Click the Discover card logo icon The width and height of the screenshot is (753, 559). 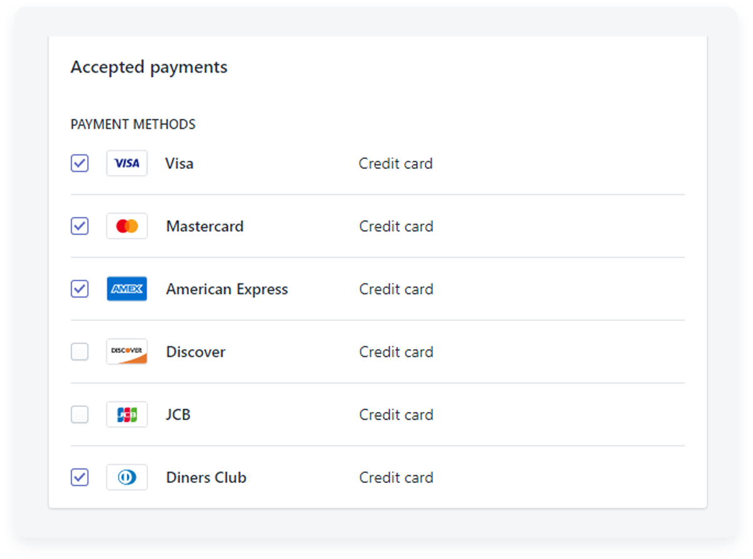point(127,352)
